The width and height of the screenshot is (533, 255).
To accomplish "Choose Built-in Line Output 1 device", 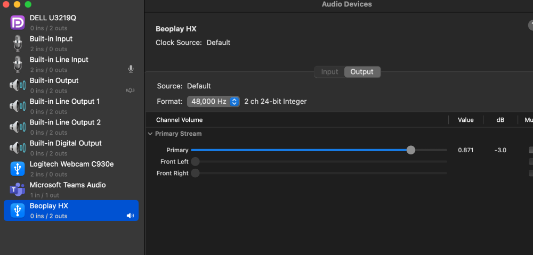I will 71,106.
